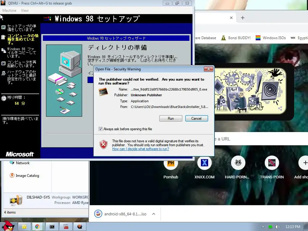Open the 'How can I decide what software to run?' link
308x231 pixels.
[x=140, y=149]
